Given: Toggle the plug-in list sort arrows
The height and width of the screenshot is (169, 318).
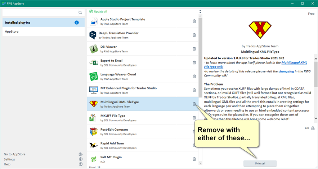Looking at the screenshot, I should [200, 11].
